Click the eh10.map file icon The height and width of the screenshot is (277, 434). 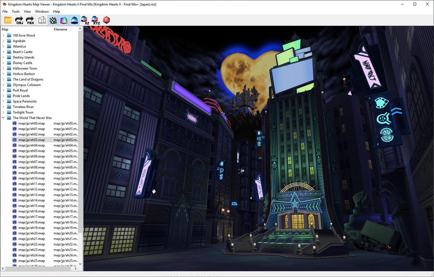[14, 178]
